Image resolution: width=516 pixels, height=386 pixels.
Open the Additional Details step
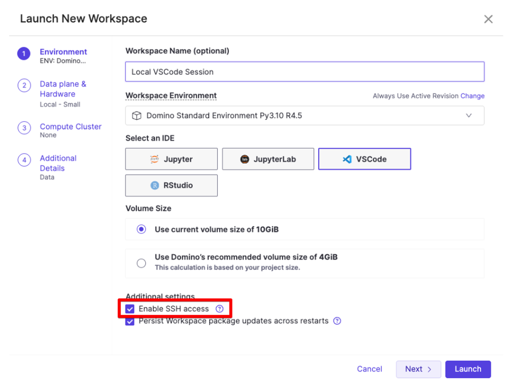pyautogui.click(x=58, y=163)
